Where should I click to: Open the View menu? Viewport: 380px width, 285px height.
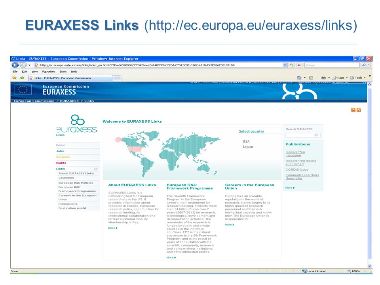coord(35,72)
